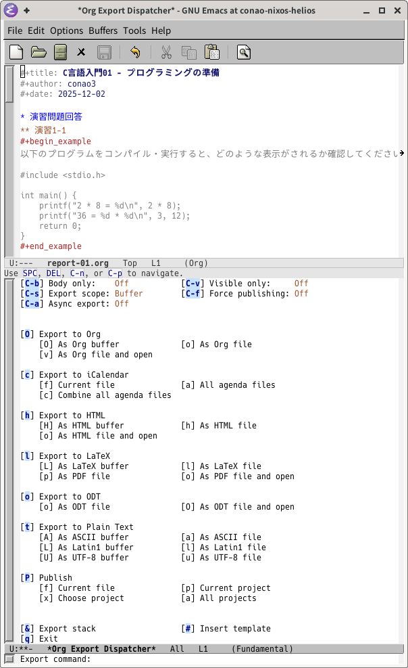Click the Paste clipboard icon
The width and height of the screenshot is (408, 668).
click(211, 52)
